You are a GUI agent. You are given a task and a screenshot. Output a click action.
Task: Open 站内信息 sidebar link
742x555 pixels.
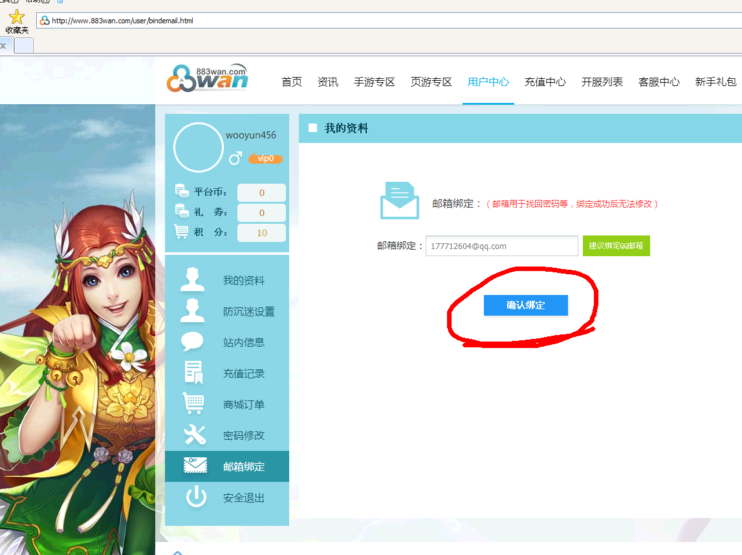click(244, 342)
